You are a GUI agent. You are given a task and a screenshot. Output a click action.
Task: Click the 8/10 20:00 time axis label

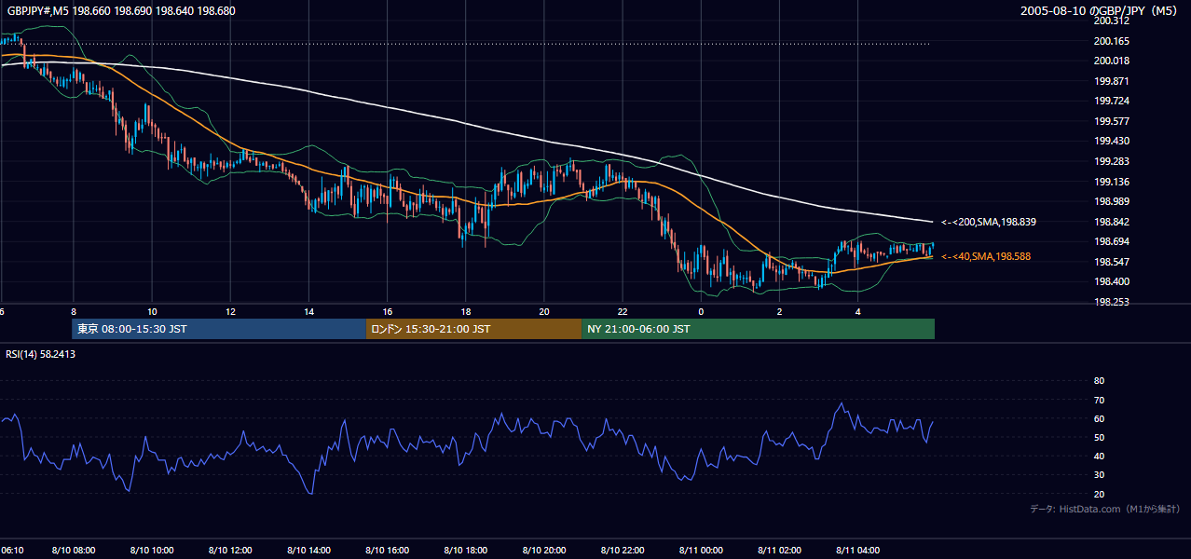point(544,551)
